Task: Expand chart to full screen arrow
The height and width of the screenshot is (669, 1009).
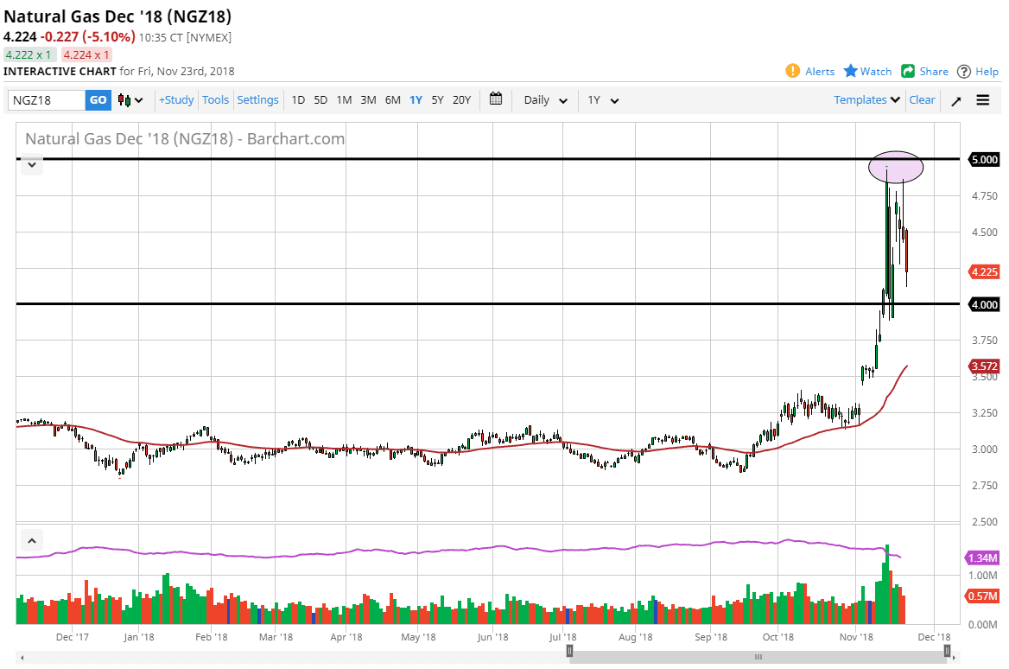Action: (x=956, y=100)
